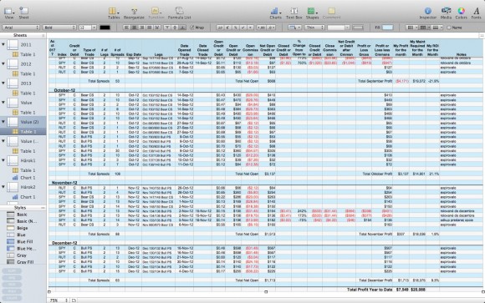Align cell content to middle vertically
The image size is (485, 303).
(x=175, y=28)
